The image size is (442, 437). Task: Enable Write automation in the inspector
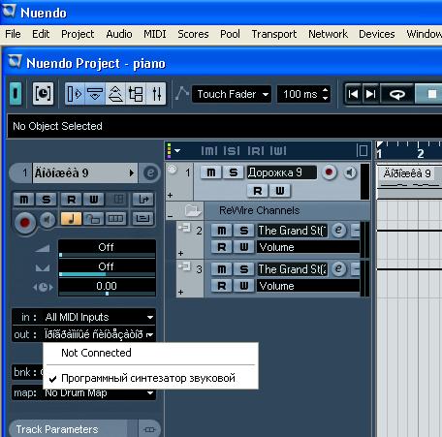click(94, 200)
